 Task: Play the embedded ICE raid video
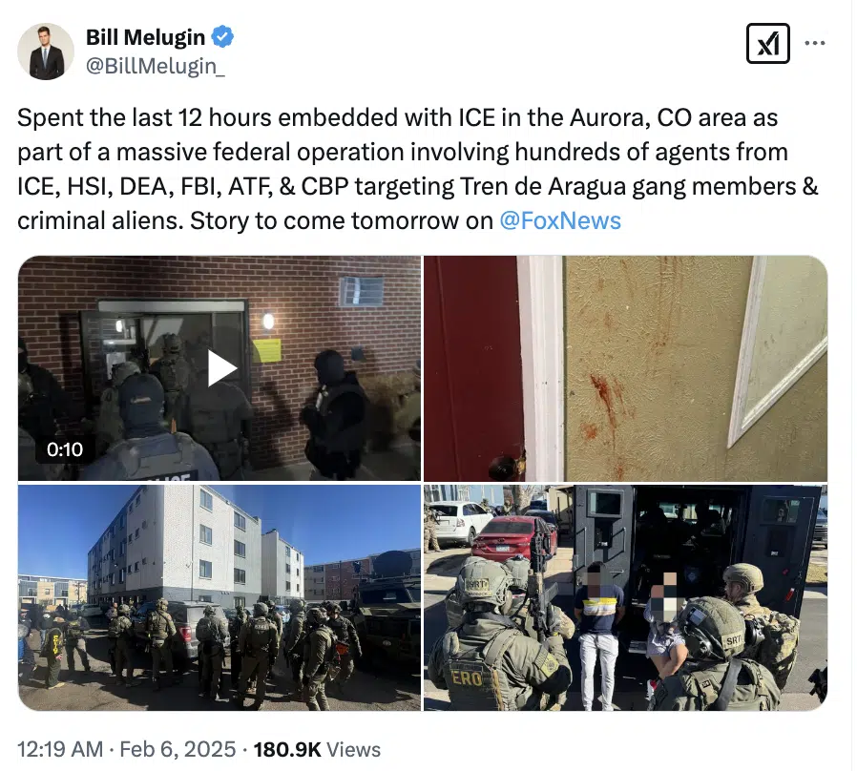coord(222,369)
